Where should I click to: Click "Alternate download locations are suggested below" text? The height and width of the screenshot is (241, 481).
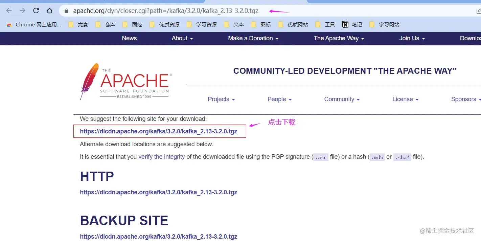[146, 144]
